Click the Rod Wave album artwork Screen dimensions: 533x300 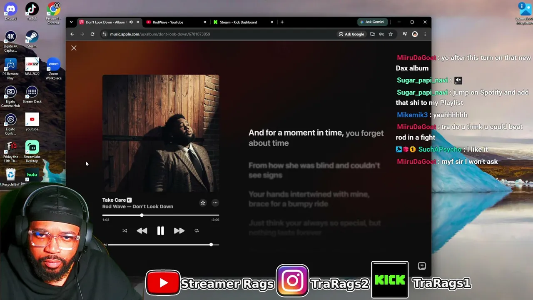pyautogui.click(x=161, y=133)
